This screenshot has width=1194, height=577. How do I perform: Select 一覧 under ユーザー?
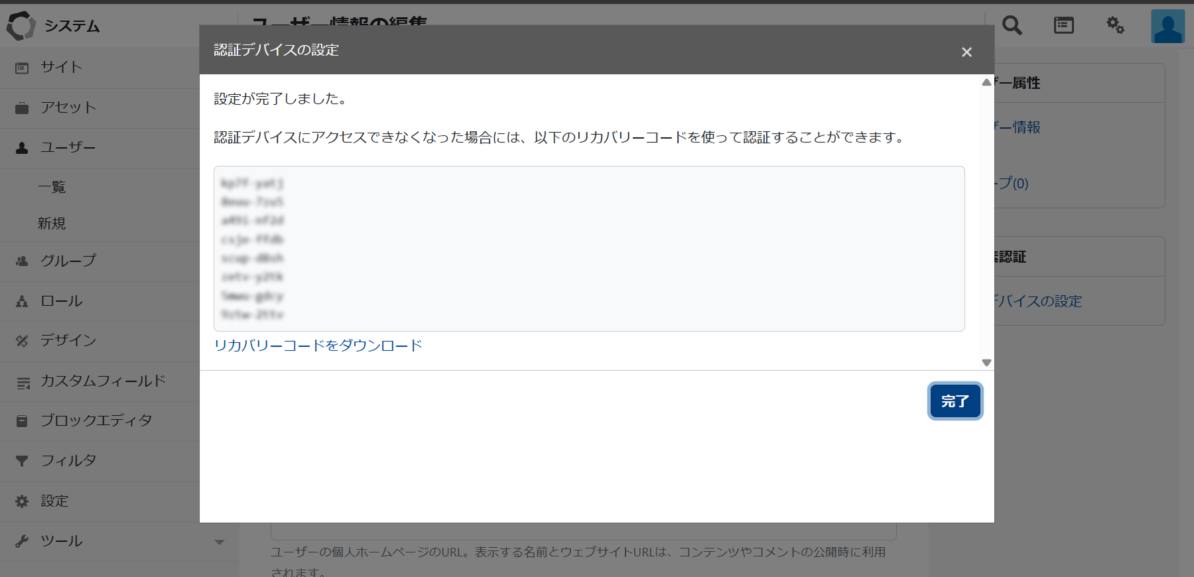pos(52,187)
